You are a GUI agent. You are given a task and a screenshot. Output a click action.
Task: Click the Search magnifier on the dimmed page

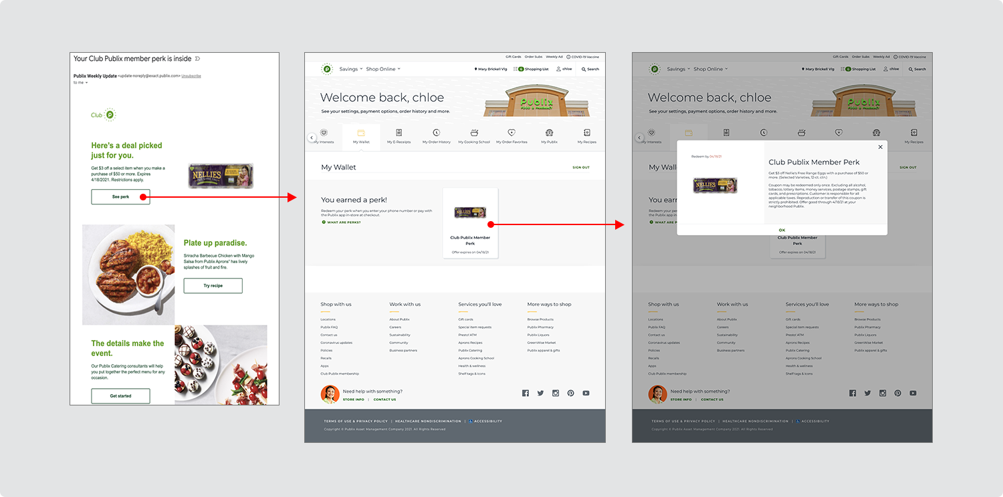[x=911, y=69]
